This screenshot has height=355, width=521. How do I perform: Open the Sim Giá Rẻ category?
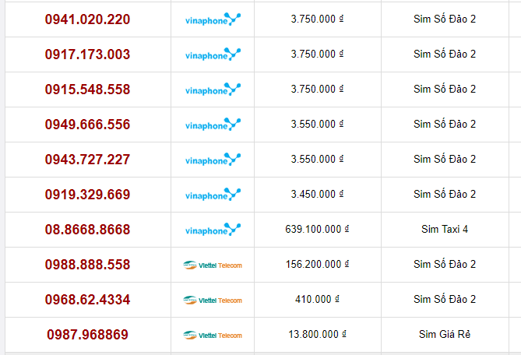pos(444,335)
